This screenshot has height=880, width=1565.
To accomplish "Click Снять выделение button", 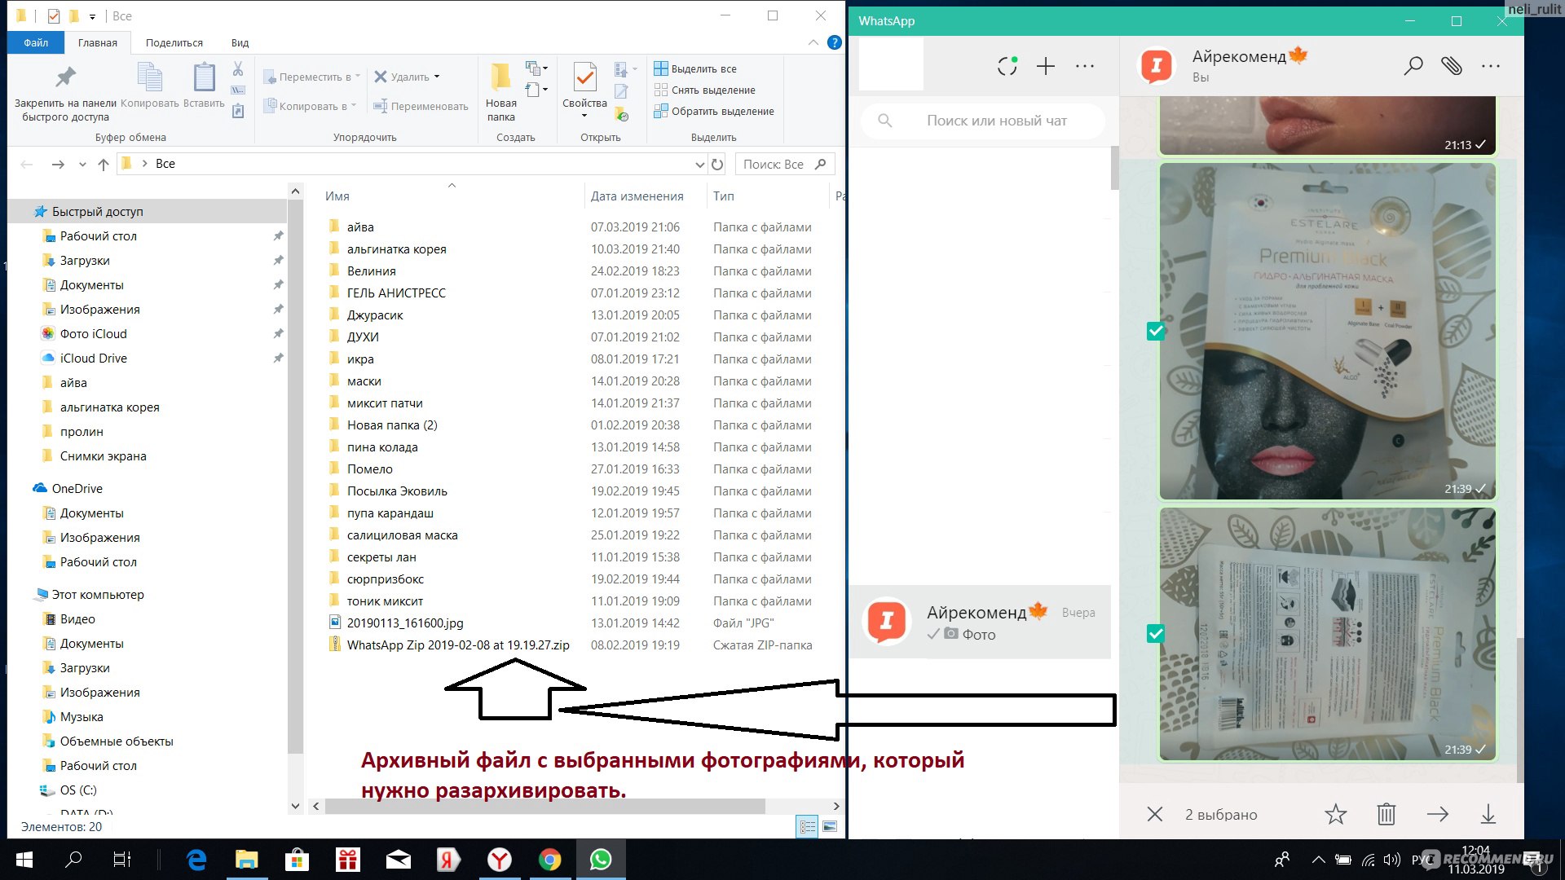I will pos(705,90).
